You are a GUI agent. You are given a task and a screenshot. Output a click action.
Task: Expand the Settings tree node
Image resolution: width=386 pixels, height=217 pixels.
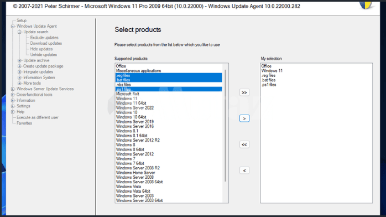coord(13,106)
